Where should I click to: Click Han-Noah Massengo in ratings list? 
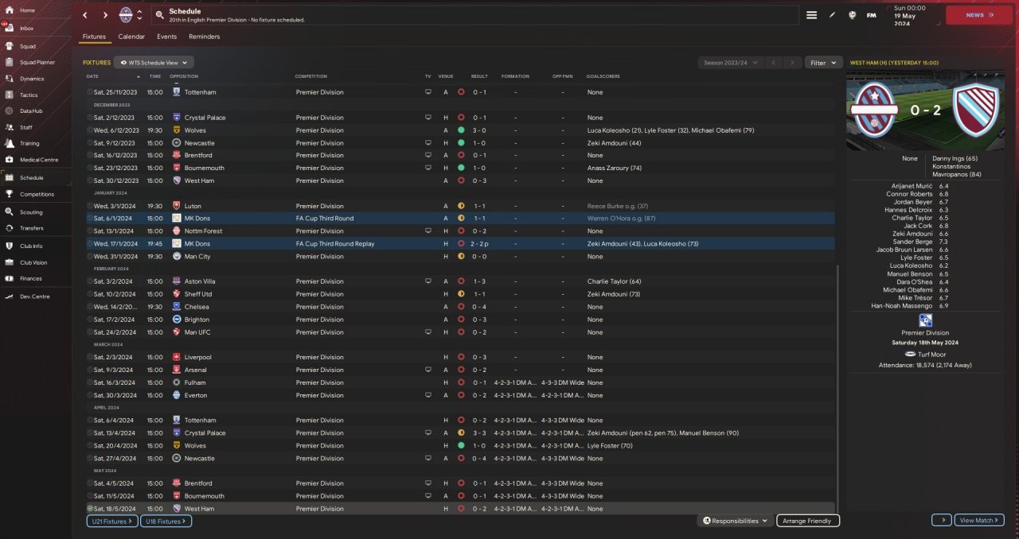[902, 305]
